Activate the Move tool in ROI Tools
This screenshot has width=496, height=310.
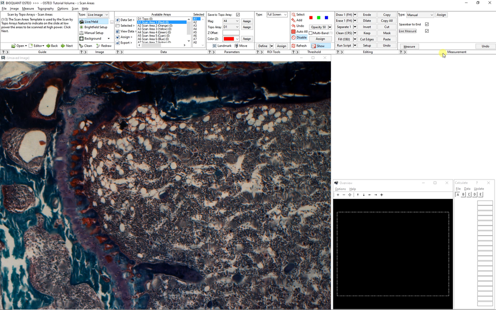(242, 45)
